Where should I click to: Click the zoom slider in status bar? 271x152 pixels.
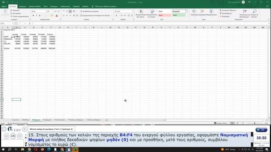tap(254, 123)
